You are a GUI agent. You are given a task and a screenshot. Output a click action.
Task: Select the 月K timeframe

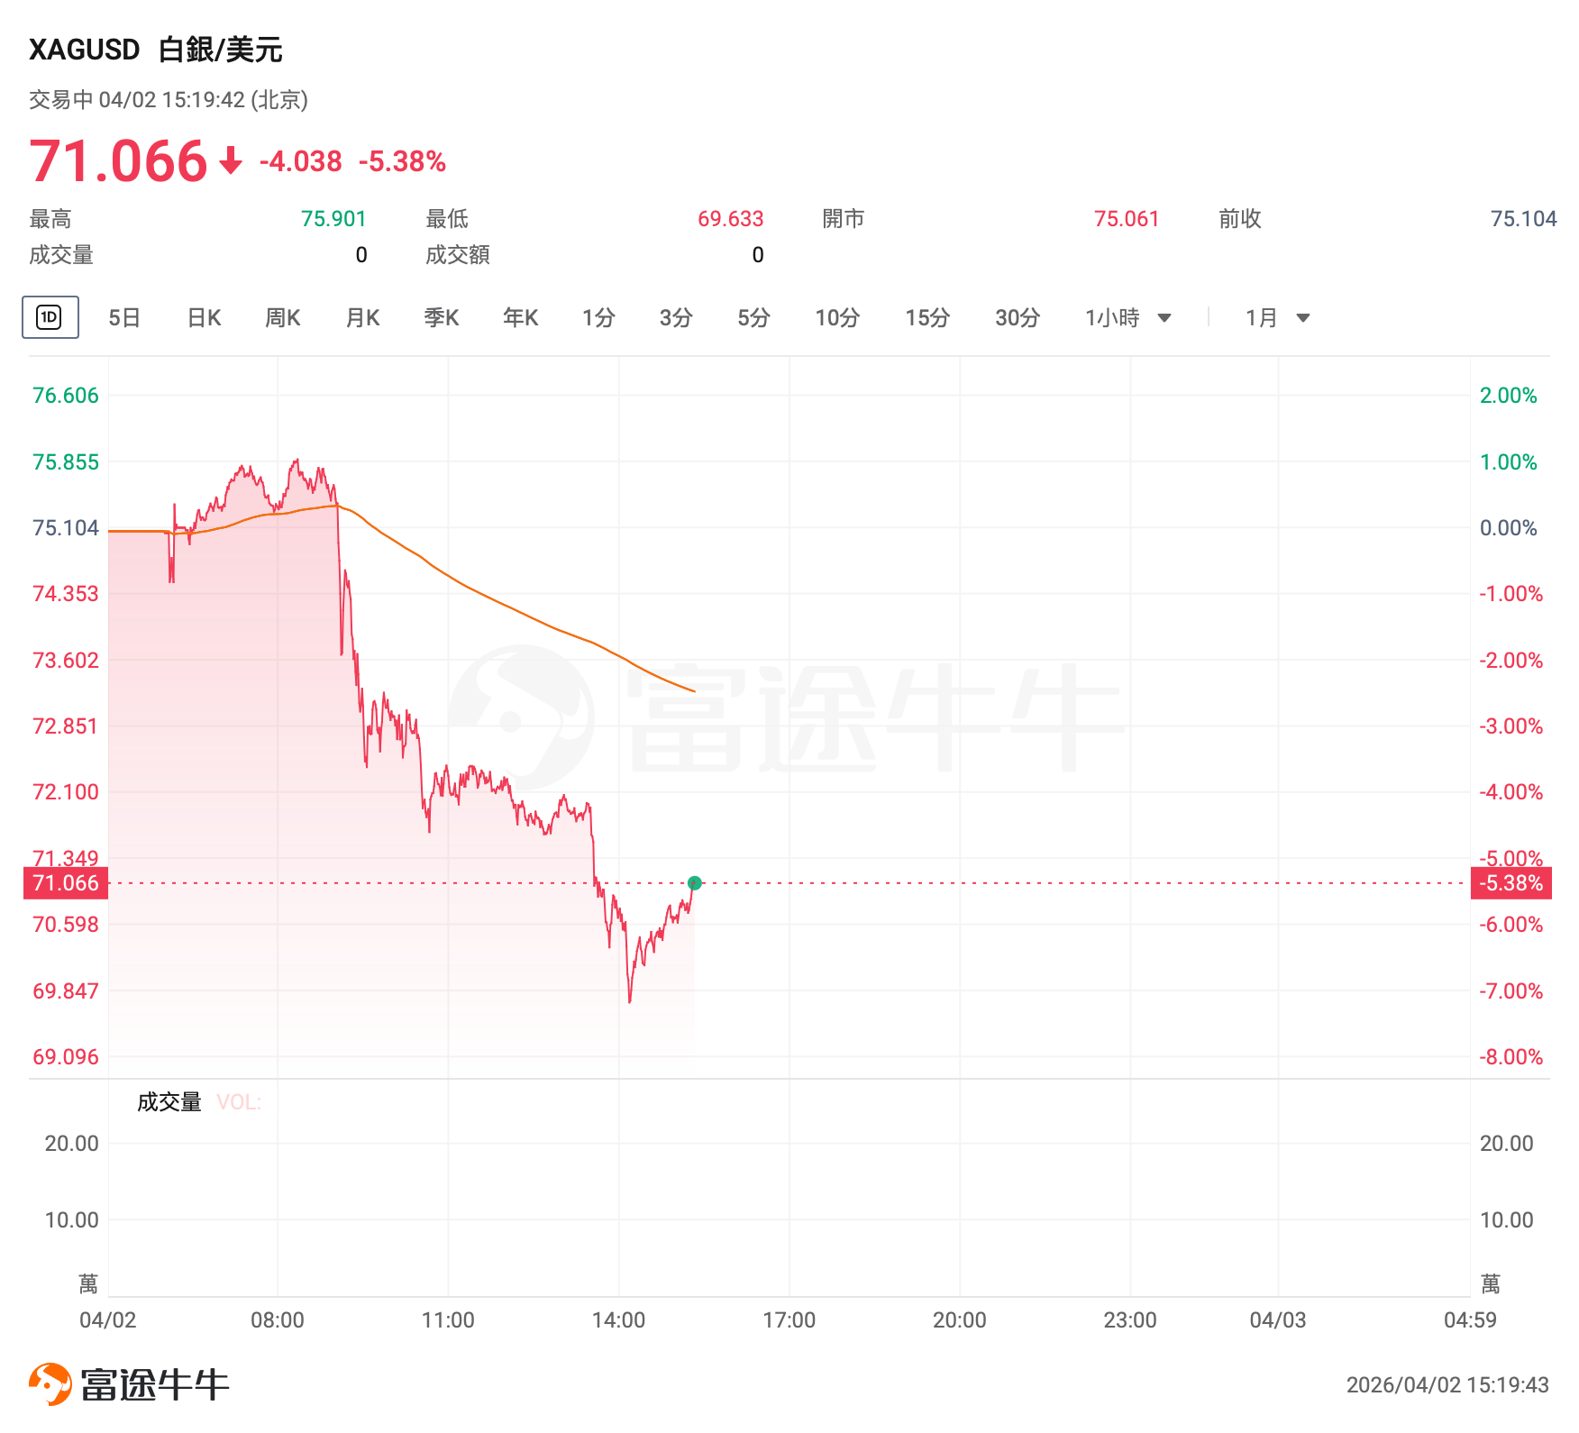click(x=362, y=318)
